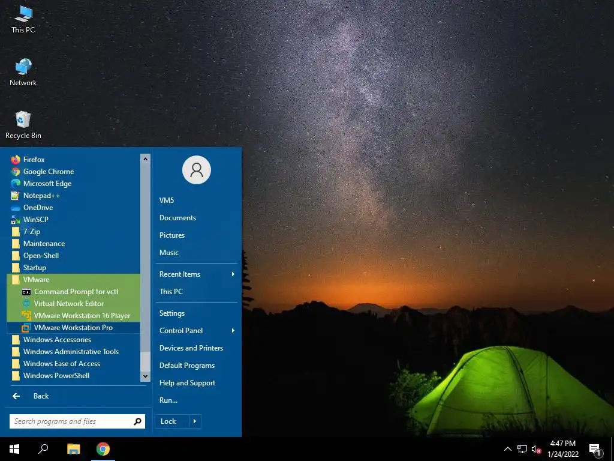Open Settings from the start menu
Viewport: 614px width, 461px height.
click(197, 313)
